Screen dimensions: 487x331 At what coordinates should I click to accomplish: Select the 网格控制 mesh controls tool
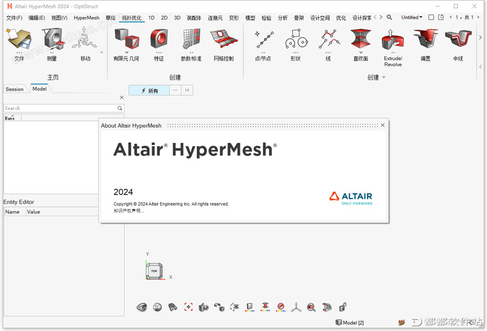tap(224, 39)
